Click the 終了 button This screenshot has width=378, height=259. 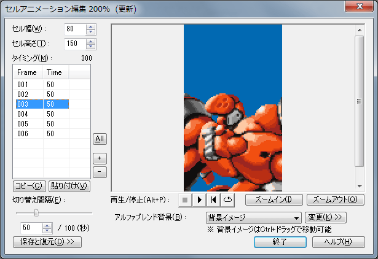point(280,242)
